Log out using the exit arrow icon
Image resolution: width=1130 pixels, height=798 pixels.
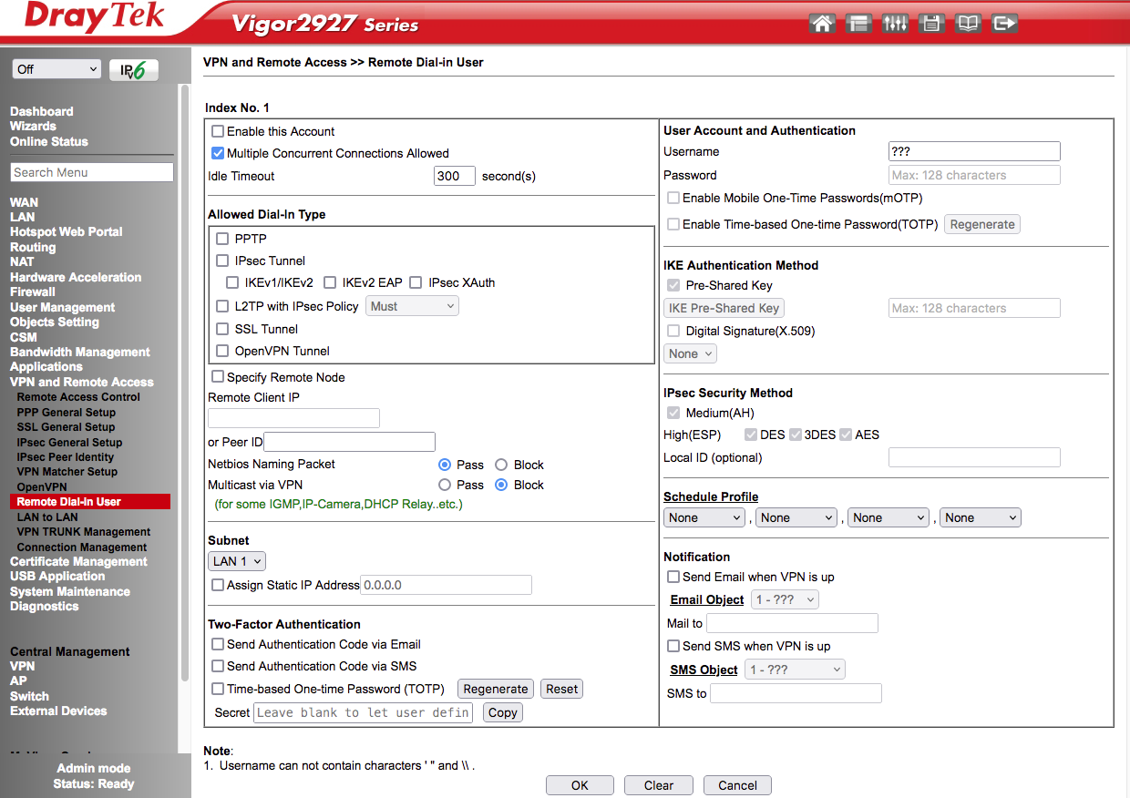click(1004, 23)
